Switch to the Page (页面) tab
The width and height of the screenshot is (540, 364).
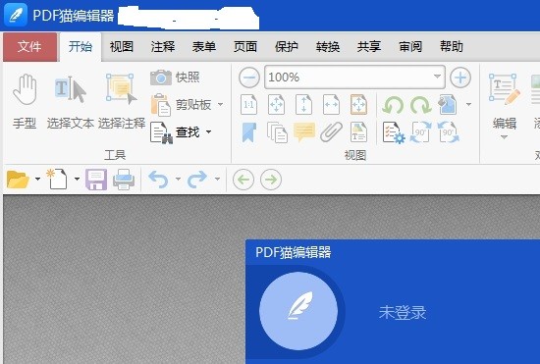pyautogui.click(x=245, y=47)
